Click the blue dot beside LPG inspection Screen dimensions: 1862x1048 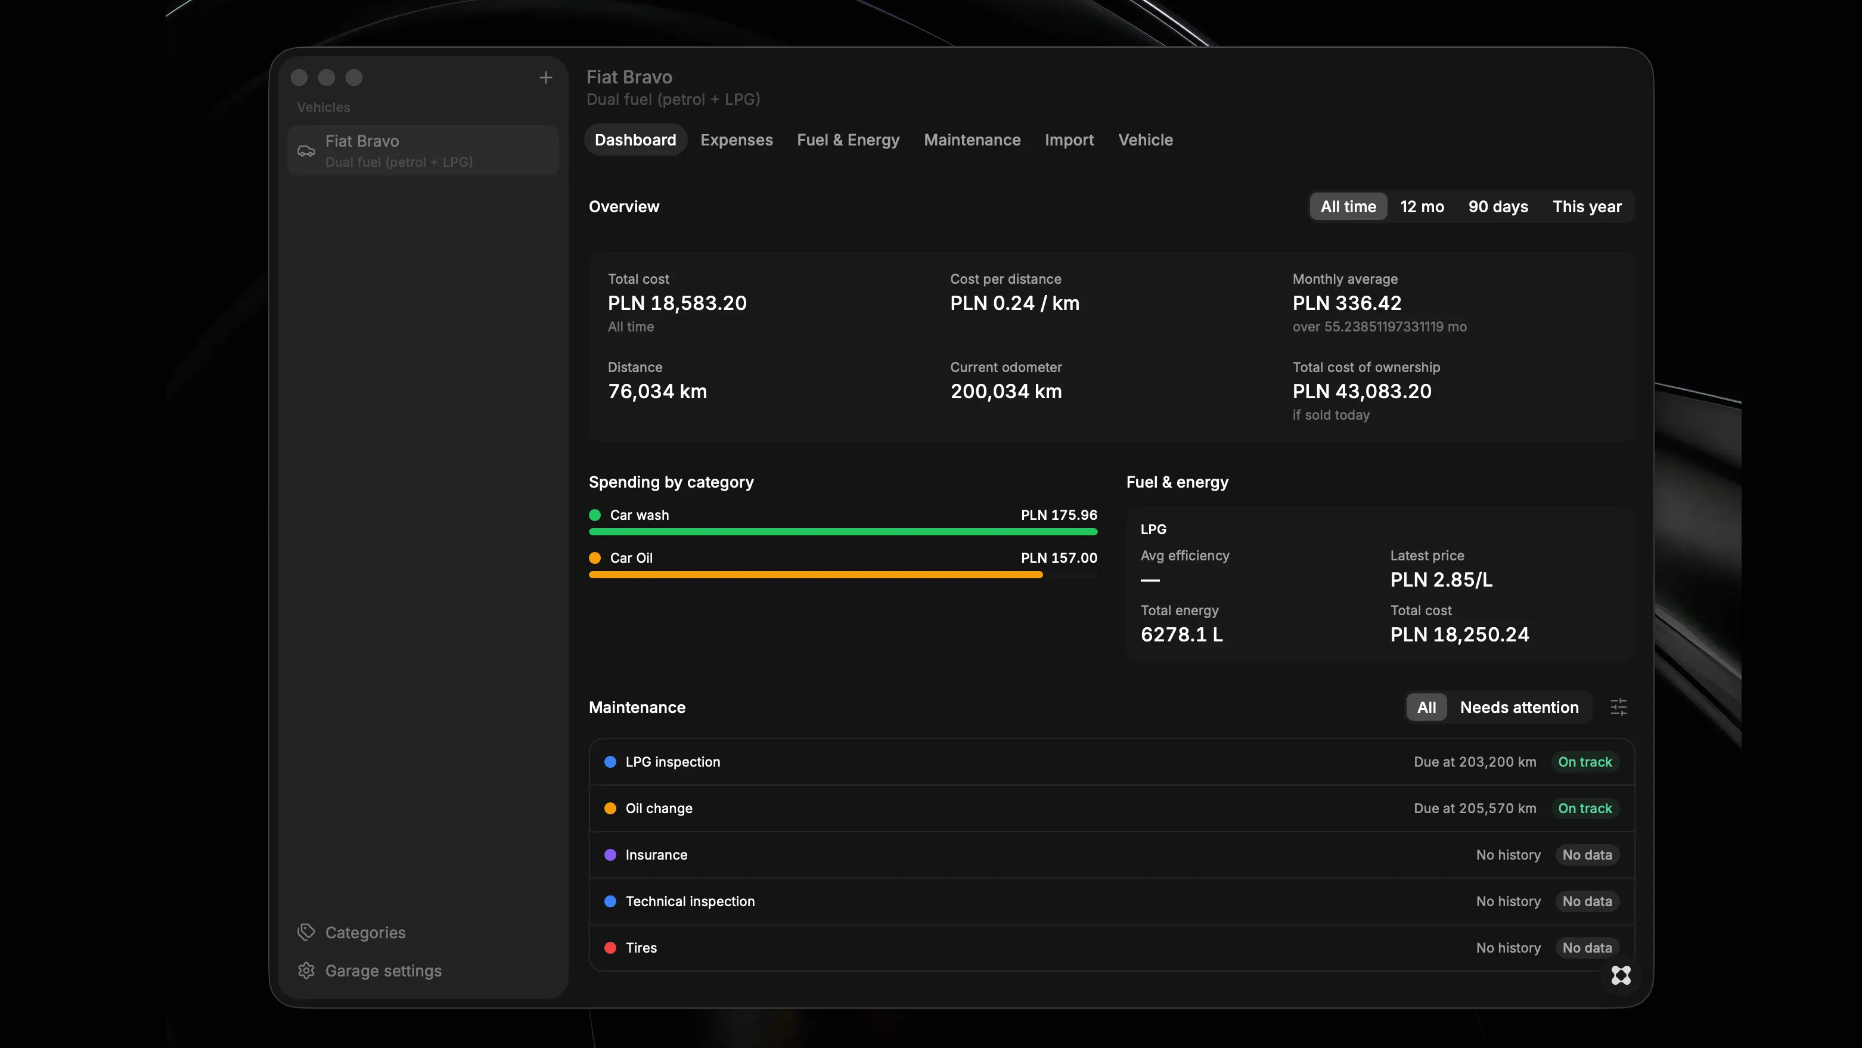610,762
